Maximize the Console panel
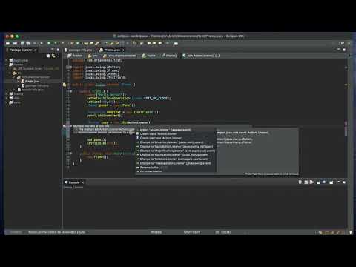 pos(344,182)
